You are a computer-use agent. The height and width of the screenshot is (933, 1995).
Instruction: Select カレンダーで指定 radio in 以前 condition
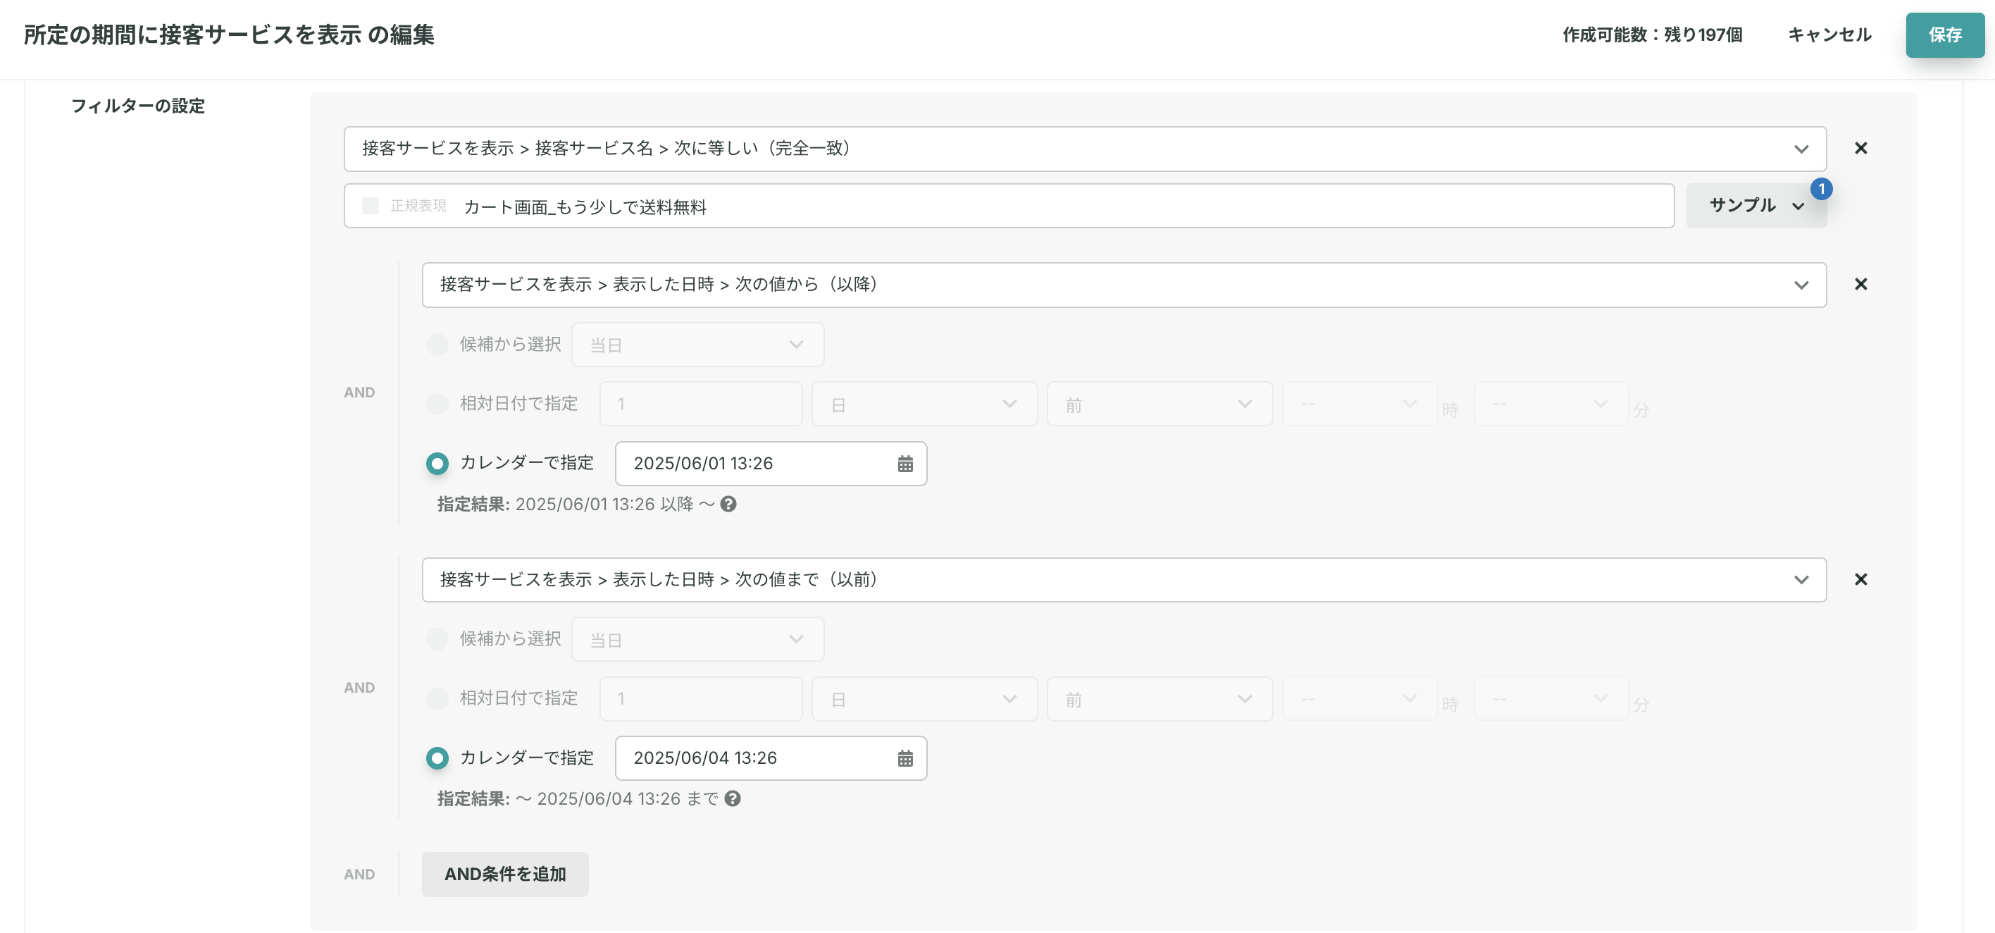[x=437, y=758]
